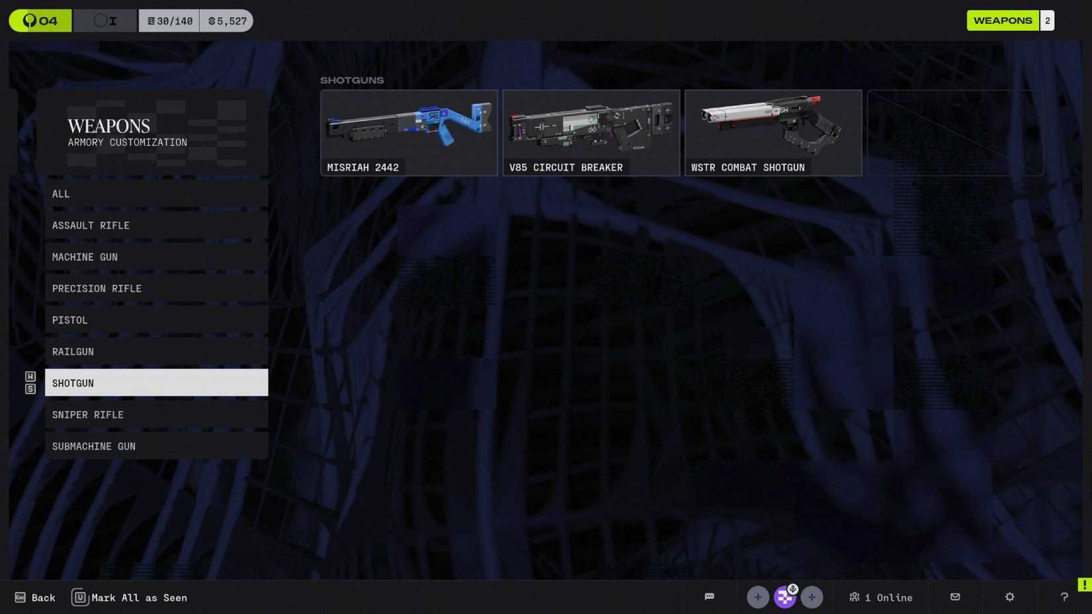Invite a player via the left plus slot
This screenshot has height=614, width=1092.
pos(758,597)
